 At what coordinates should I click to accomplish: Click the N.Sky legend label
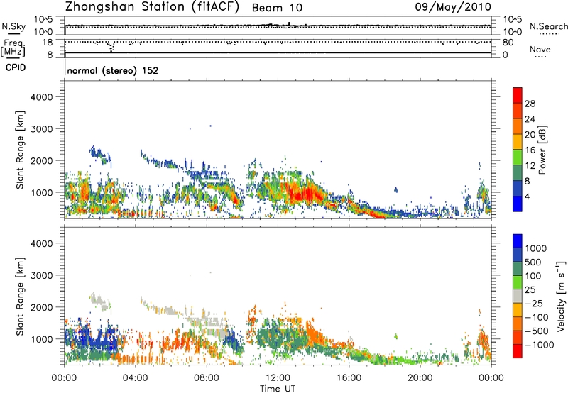(13, 26)
